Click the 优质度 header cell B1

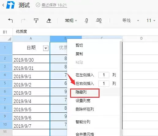(58, 48)
